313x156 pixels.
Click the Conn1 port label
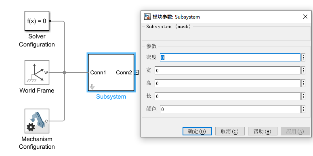pyautogui.click(x=98, y=72)
